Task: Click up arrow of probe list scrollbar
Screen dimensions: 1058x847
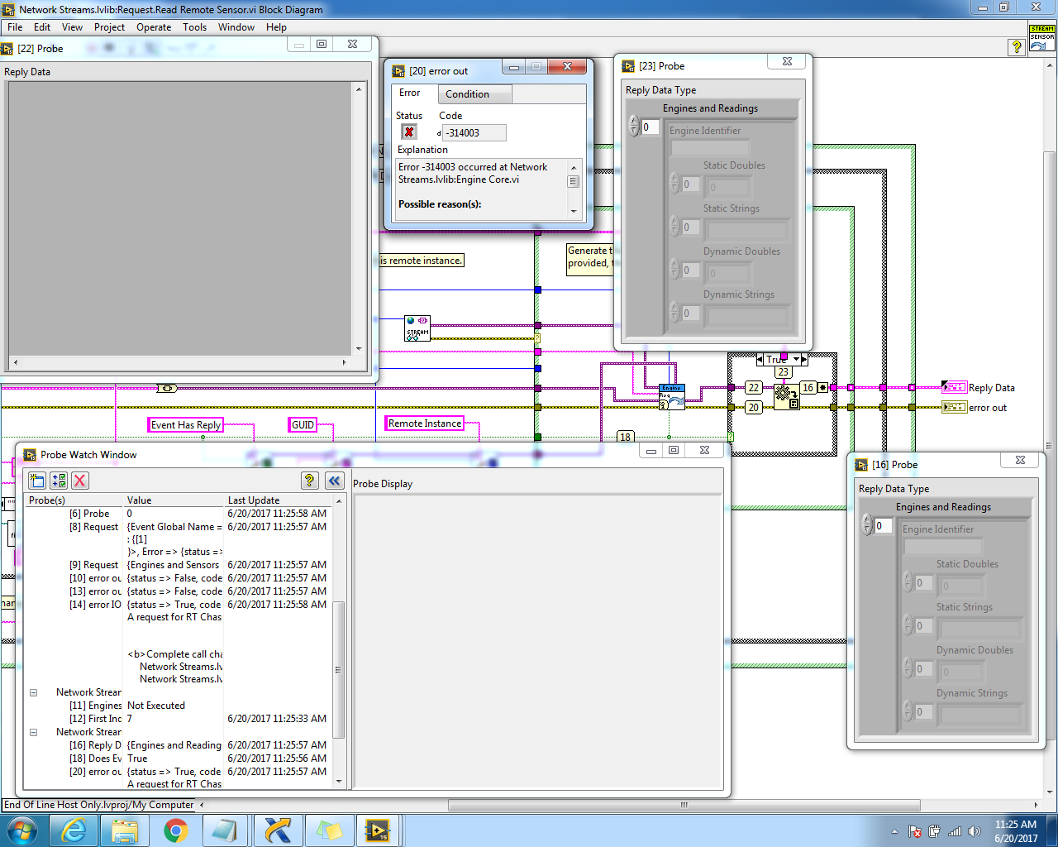Action: pos(338,501)
